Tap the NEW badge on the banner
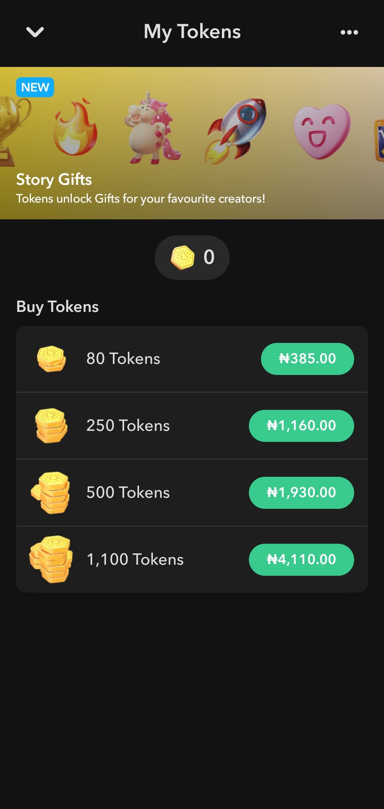Image resolution: width=384 pixels, height=809 pixels. 35,87
